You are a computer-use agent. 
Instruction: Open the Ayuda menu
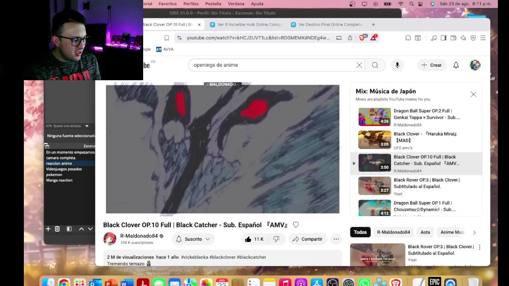click(x=257, y=4)
